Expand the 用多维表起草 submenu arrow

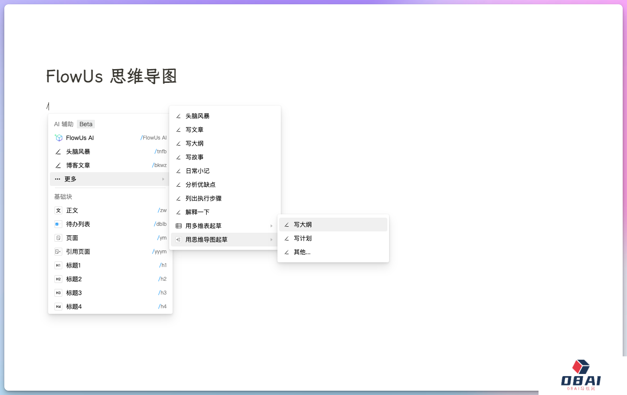tap(271, 226)
